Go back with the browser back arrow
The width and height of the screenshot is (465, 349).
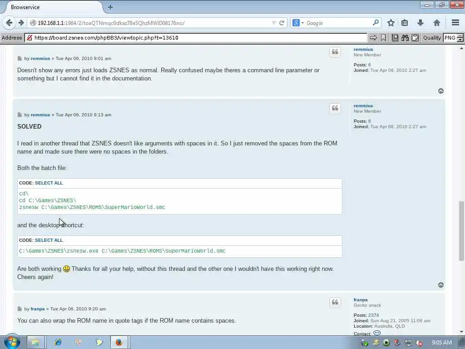pos(9,23)
